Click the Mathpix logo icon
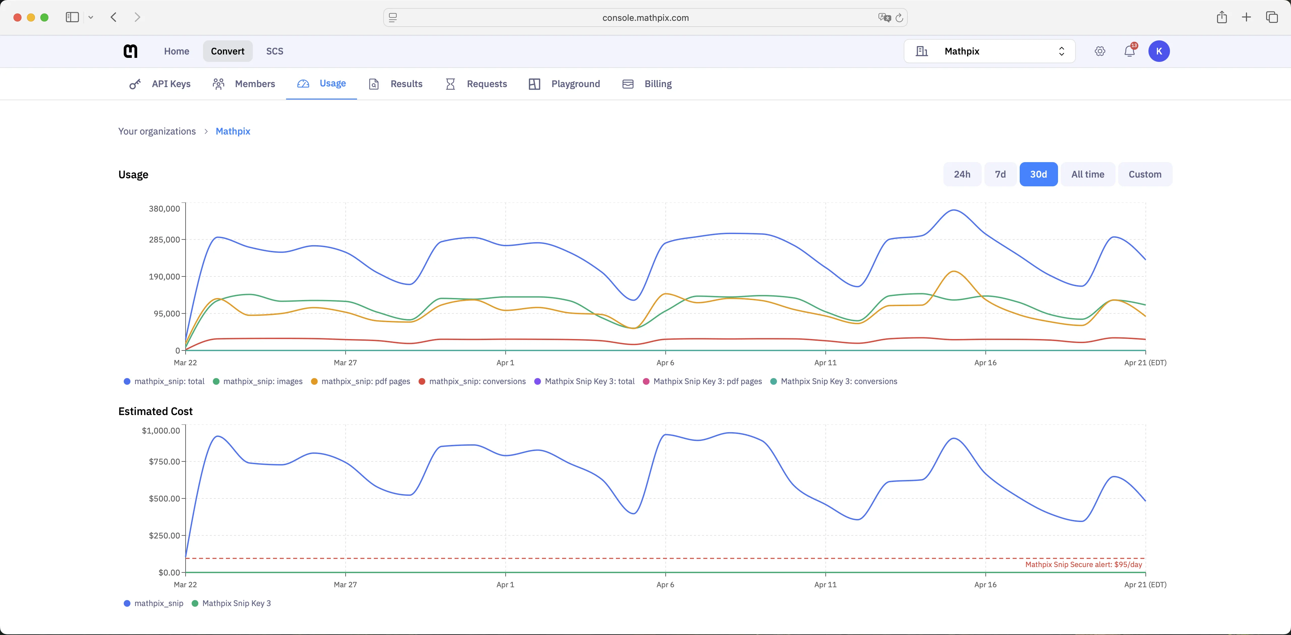Screen dimensions: 1291x635 pyautogui.click(x=130, y=51)
